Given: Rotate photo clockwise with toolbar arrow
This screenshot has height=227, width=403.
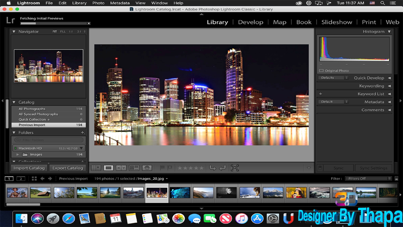Looking at the screenshot, I should tap(223, 168).
